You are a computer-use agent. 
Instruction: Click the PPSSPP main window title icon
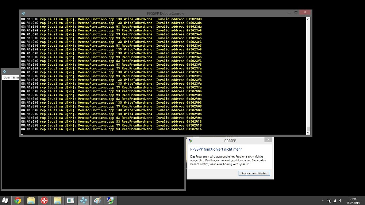pos(5,71)
